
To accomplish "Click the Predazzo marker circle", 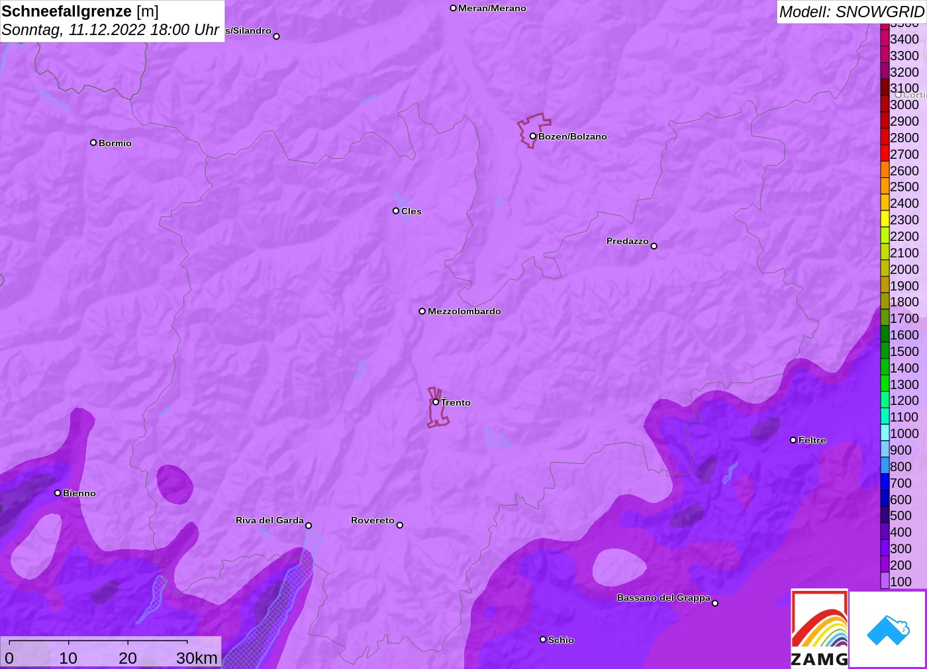I will coord(654,246).
